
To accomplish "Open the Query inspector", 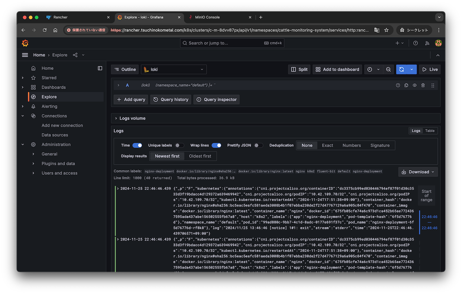I will point(216,100).
